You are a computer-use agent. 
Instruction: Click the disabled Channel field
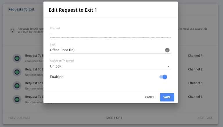(110, 34)
